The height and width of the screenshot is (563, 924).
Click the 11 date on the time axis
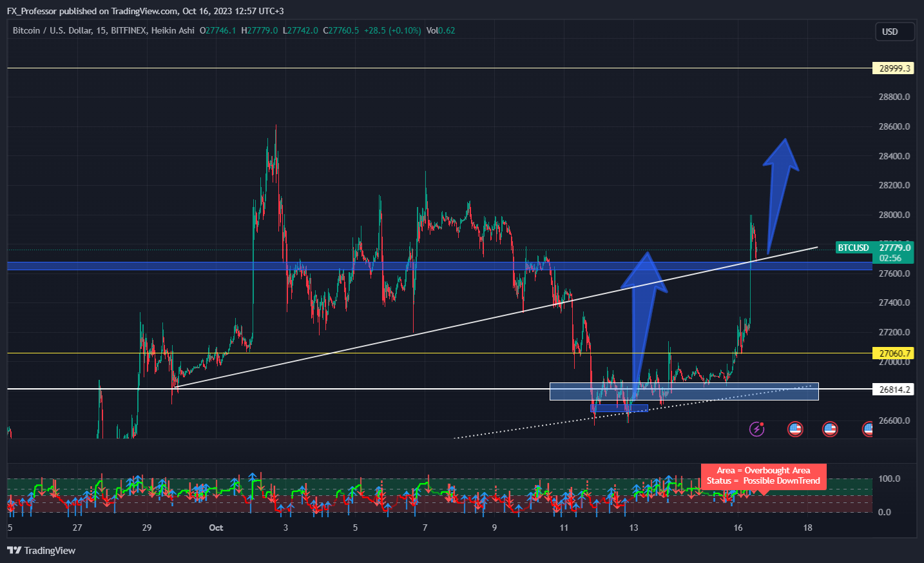(x=564, y=528)
